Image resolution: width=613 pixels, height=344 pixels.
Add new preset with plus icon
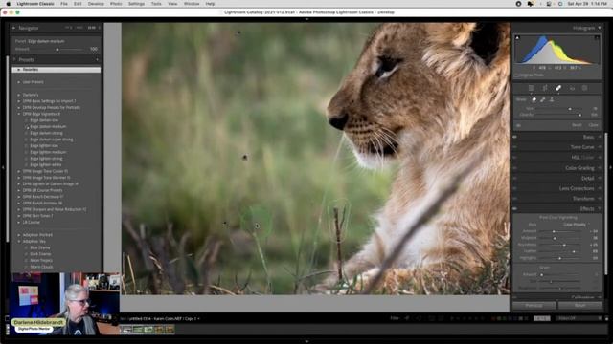(97, 59)
